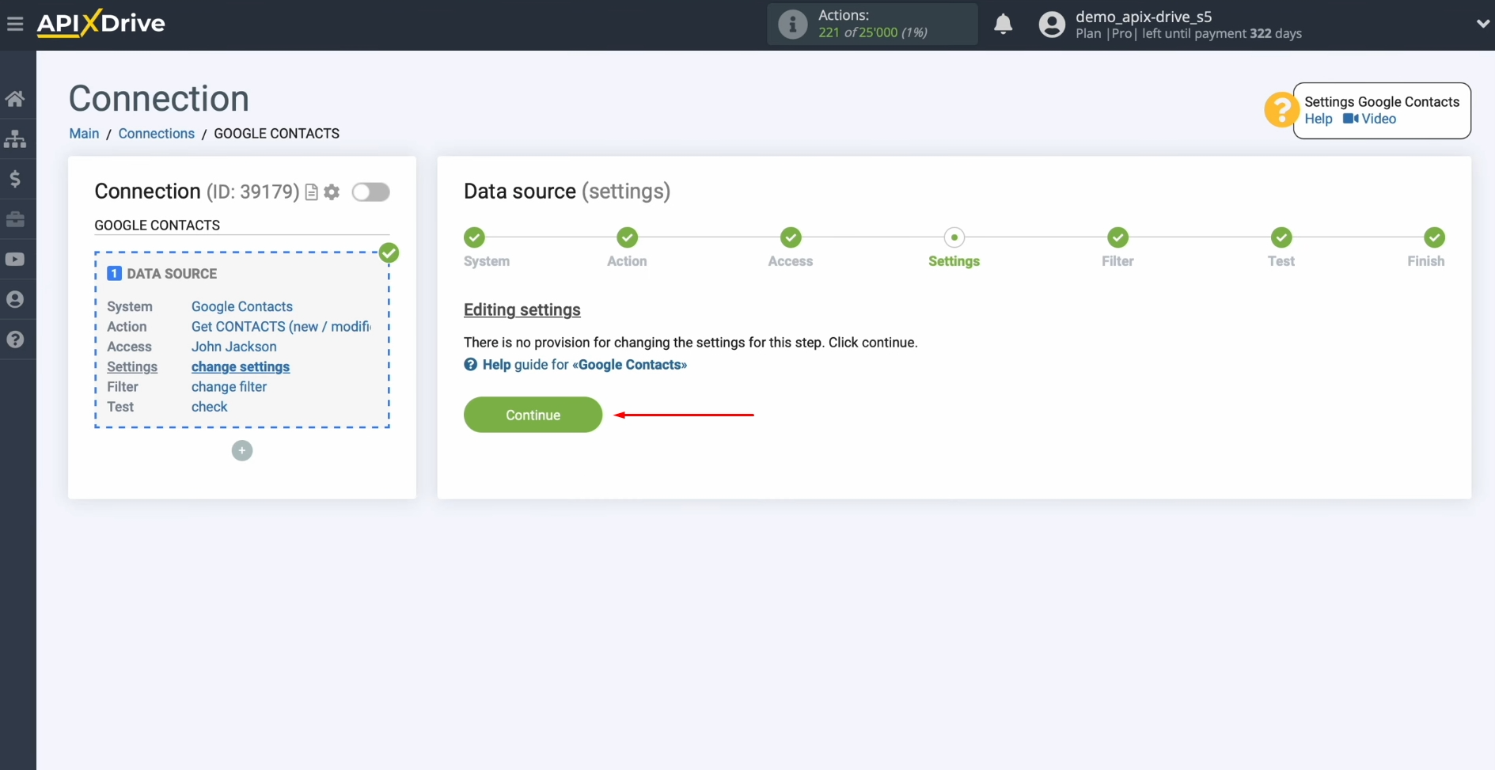This screenshot has width=1495, height=770.
Task: Open the help question icon in sidebar
Action: point(15,339)
